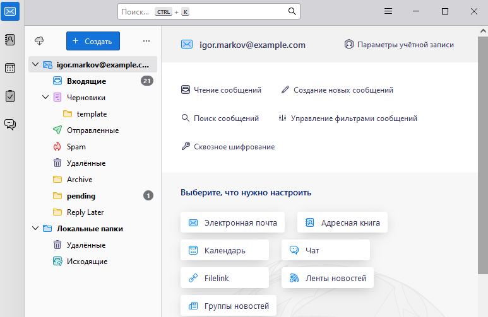Open the Address Book from the left sidebar
The height and width of the screenshot is (317, 488).
point(10,40)
